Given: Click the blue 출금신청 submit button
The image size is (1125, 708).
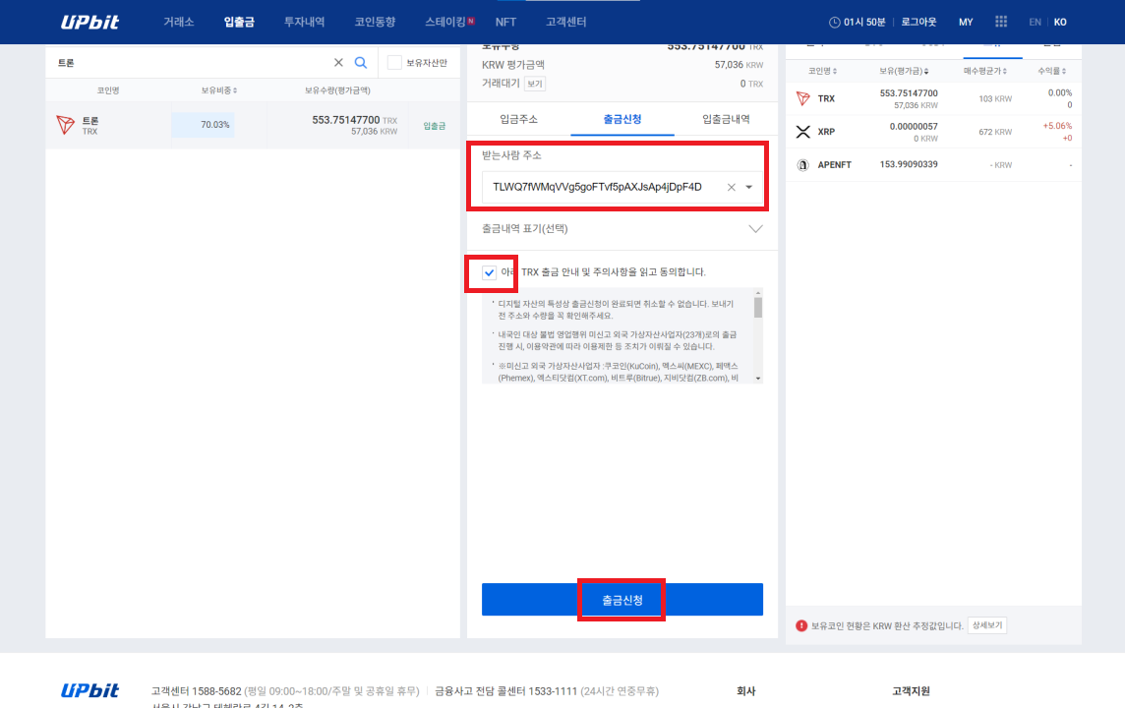Looking at the screenshot, I should [622, 600].
